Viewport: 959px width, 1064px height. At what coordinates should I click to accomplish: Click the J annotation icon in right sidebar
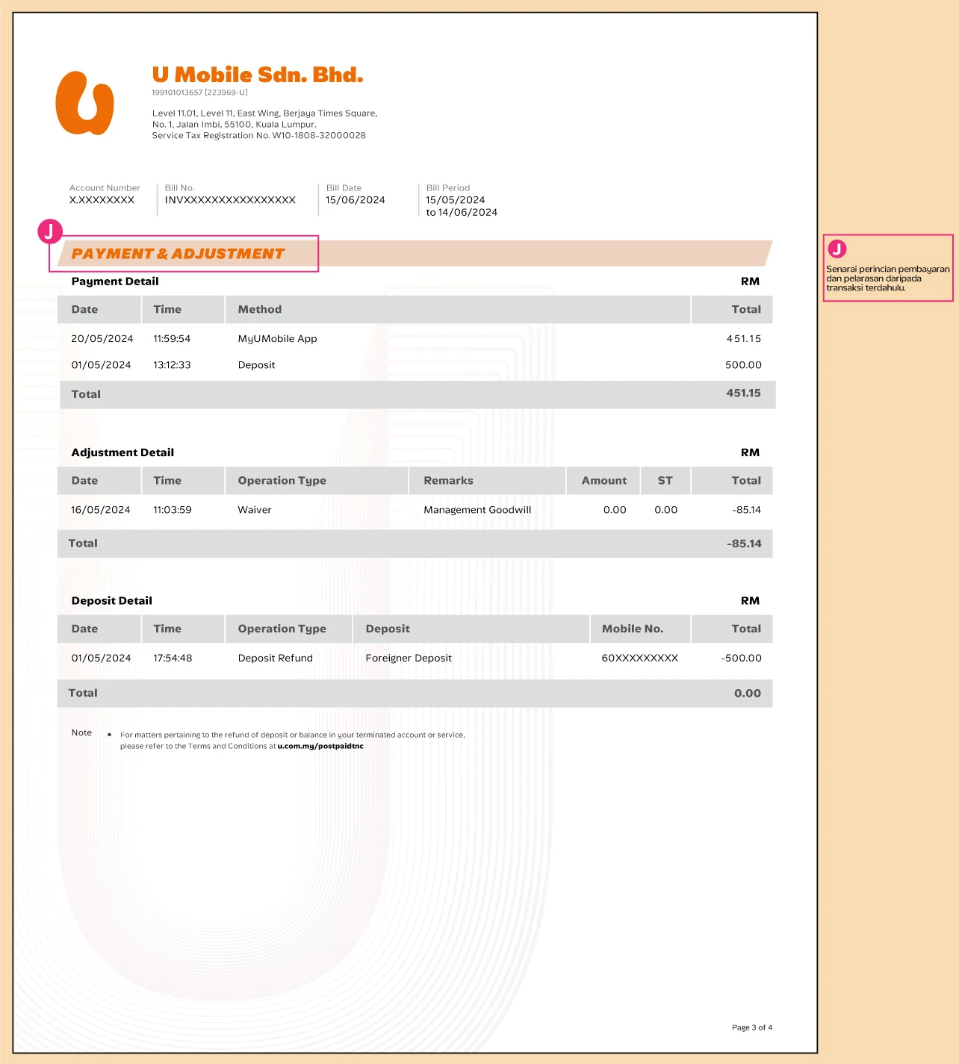pyautogui.click(x=837, y=247)
